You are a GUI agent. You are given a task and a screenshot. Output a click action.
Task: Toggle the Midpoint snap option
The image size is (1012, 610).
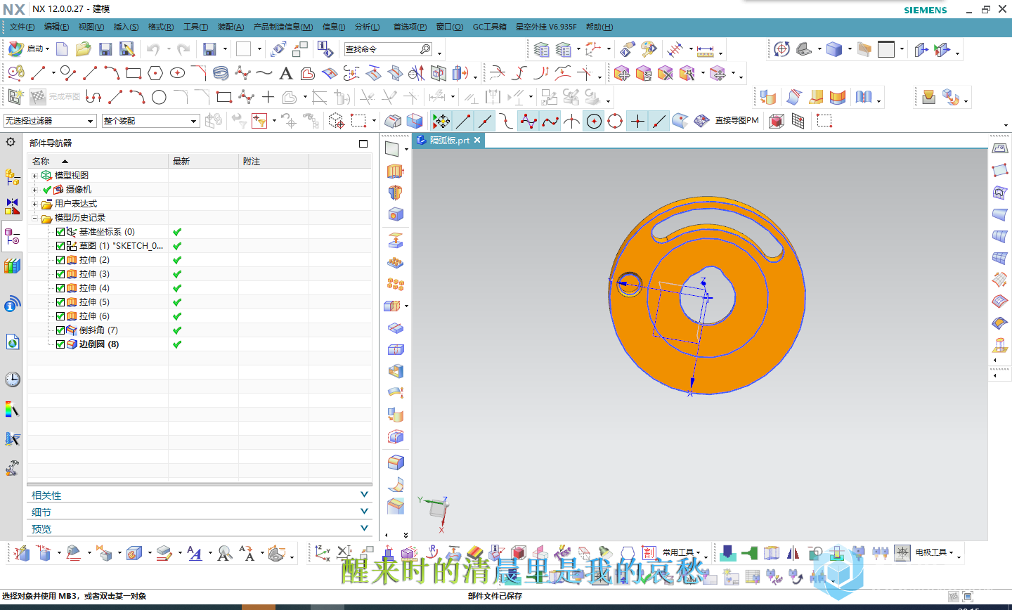484,122
